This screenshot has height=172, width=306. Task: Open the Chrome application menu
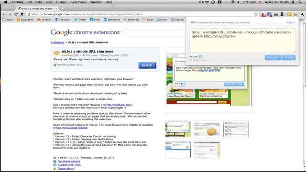click(x=17, y=2)
